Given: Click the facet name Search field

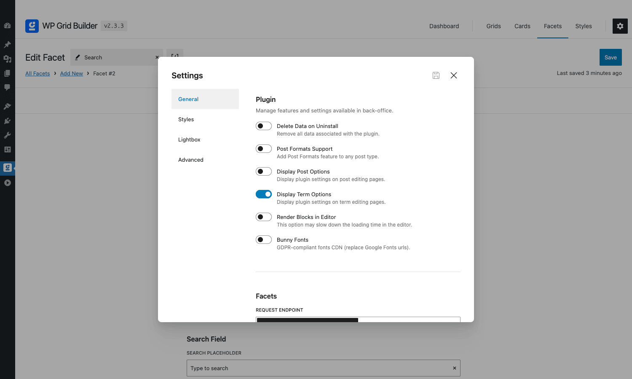Looking at the screenshot, I should coord(117,57).
